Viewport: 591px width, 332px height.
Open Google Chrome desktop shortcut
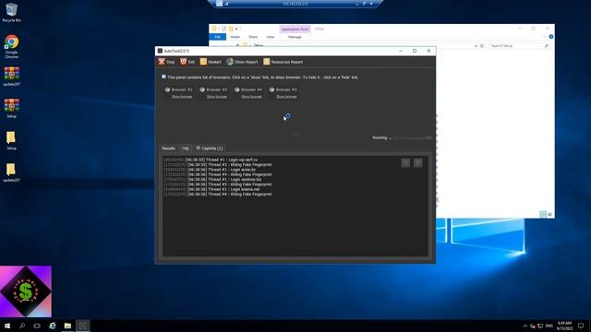(x=11, y=46)
